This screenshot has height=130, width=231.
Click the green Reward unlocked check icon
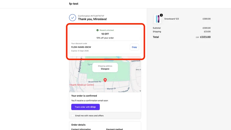97,30
